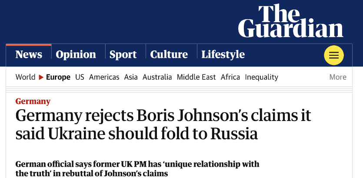
Task: Open the yellow hamburger menu button
Action: pos(333,55)
